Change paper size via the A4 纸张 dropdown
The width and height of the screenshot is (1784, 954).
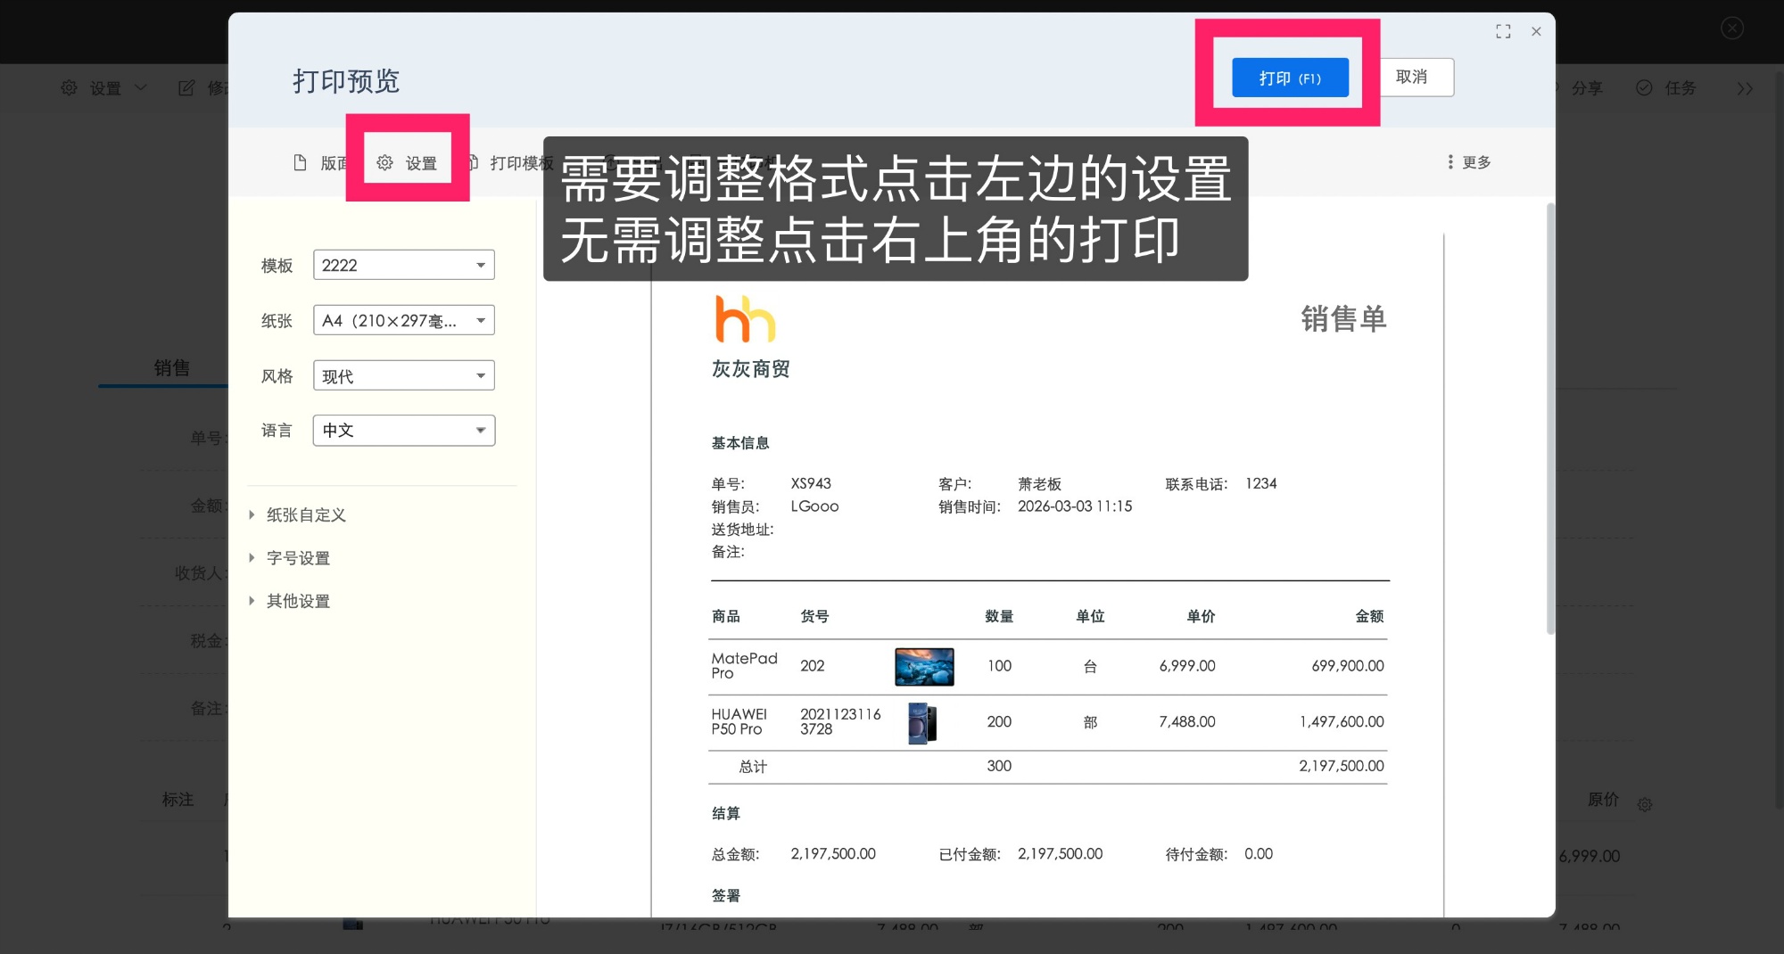point(403,320)
